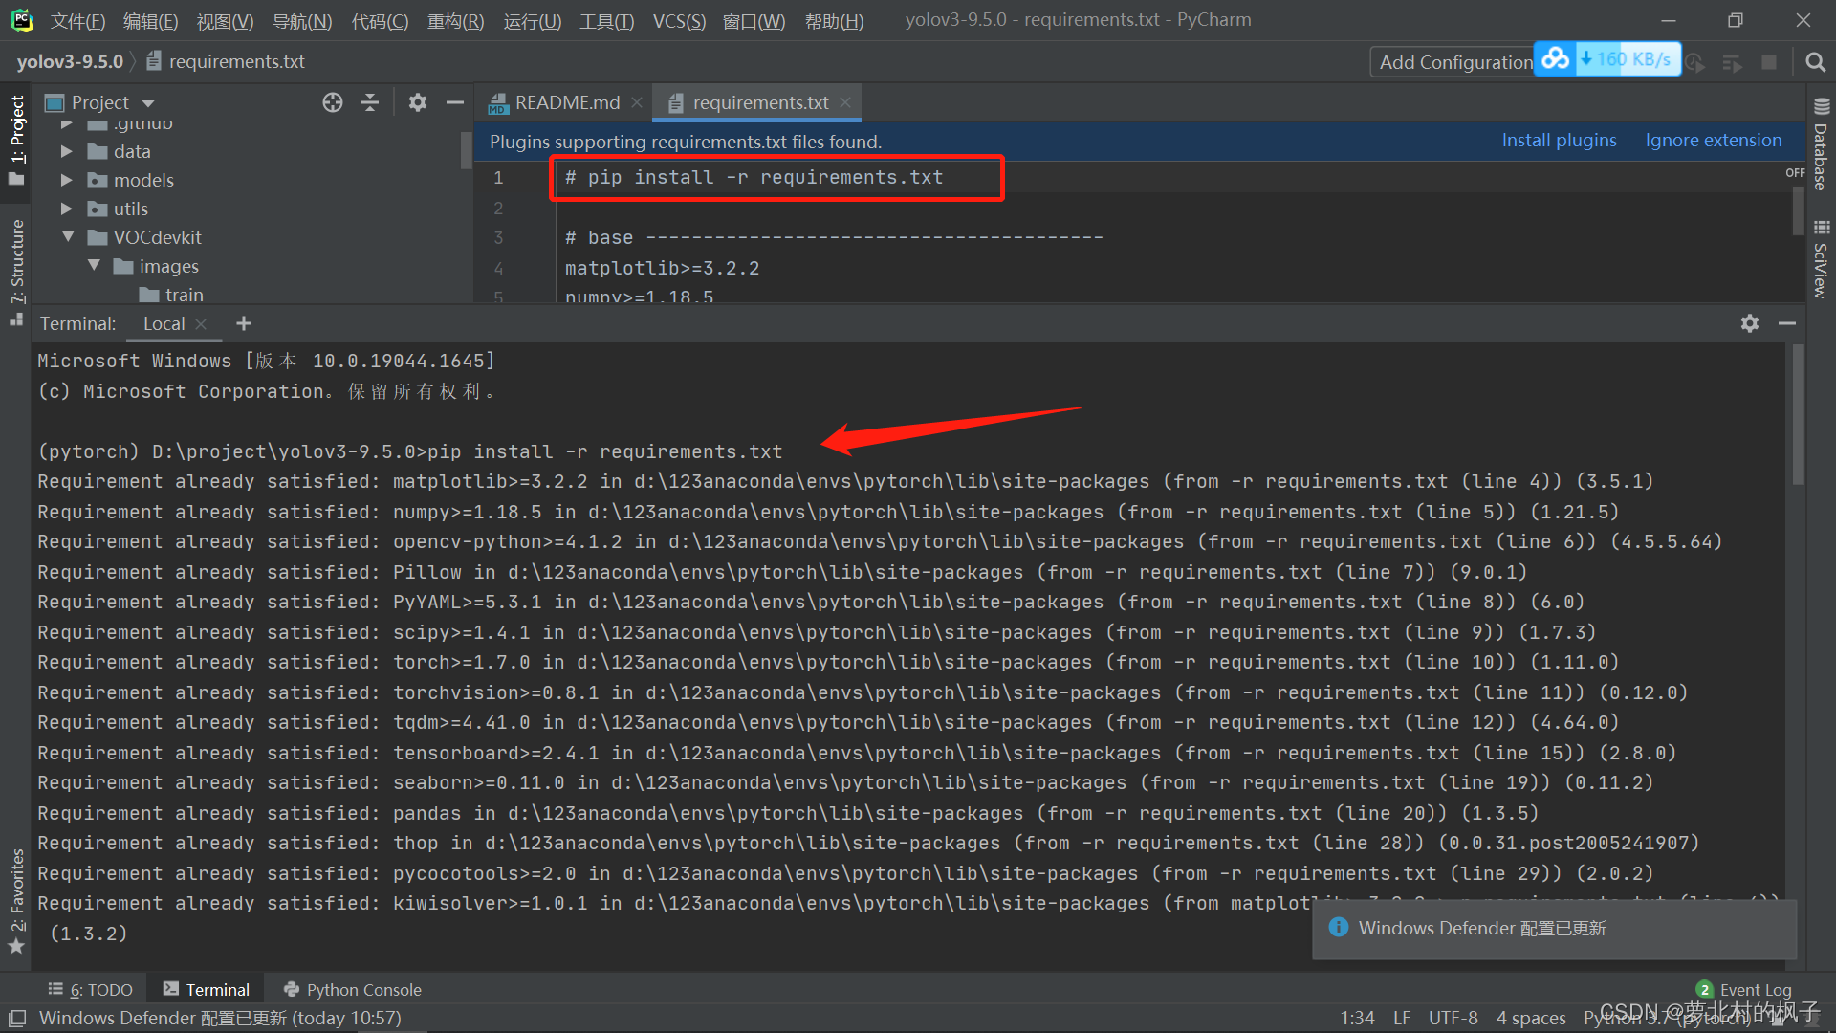
Task: Open the 窗口(W) menu
Action: click(754, 21)
